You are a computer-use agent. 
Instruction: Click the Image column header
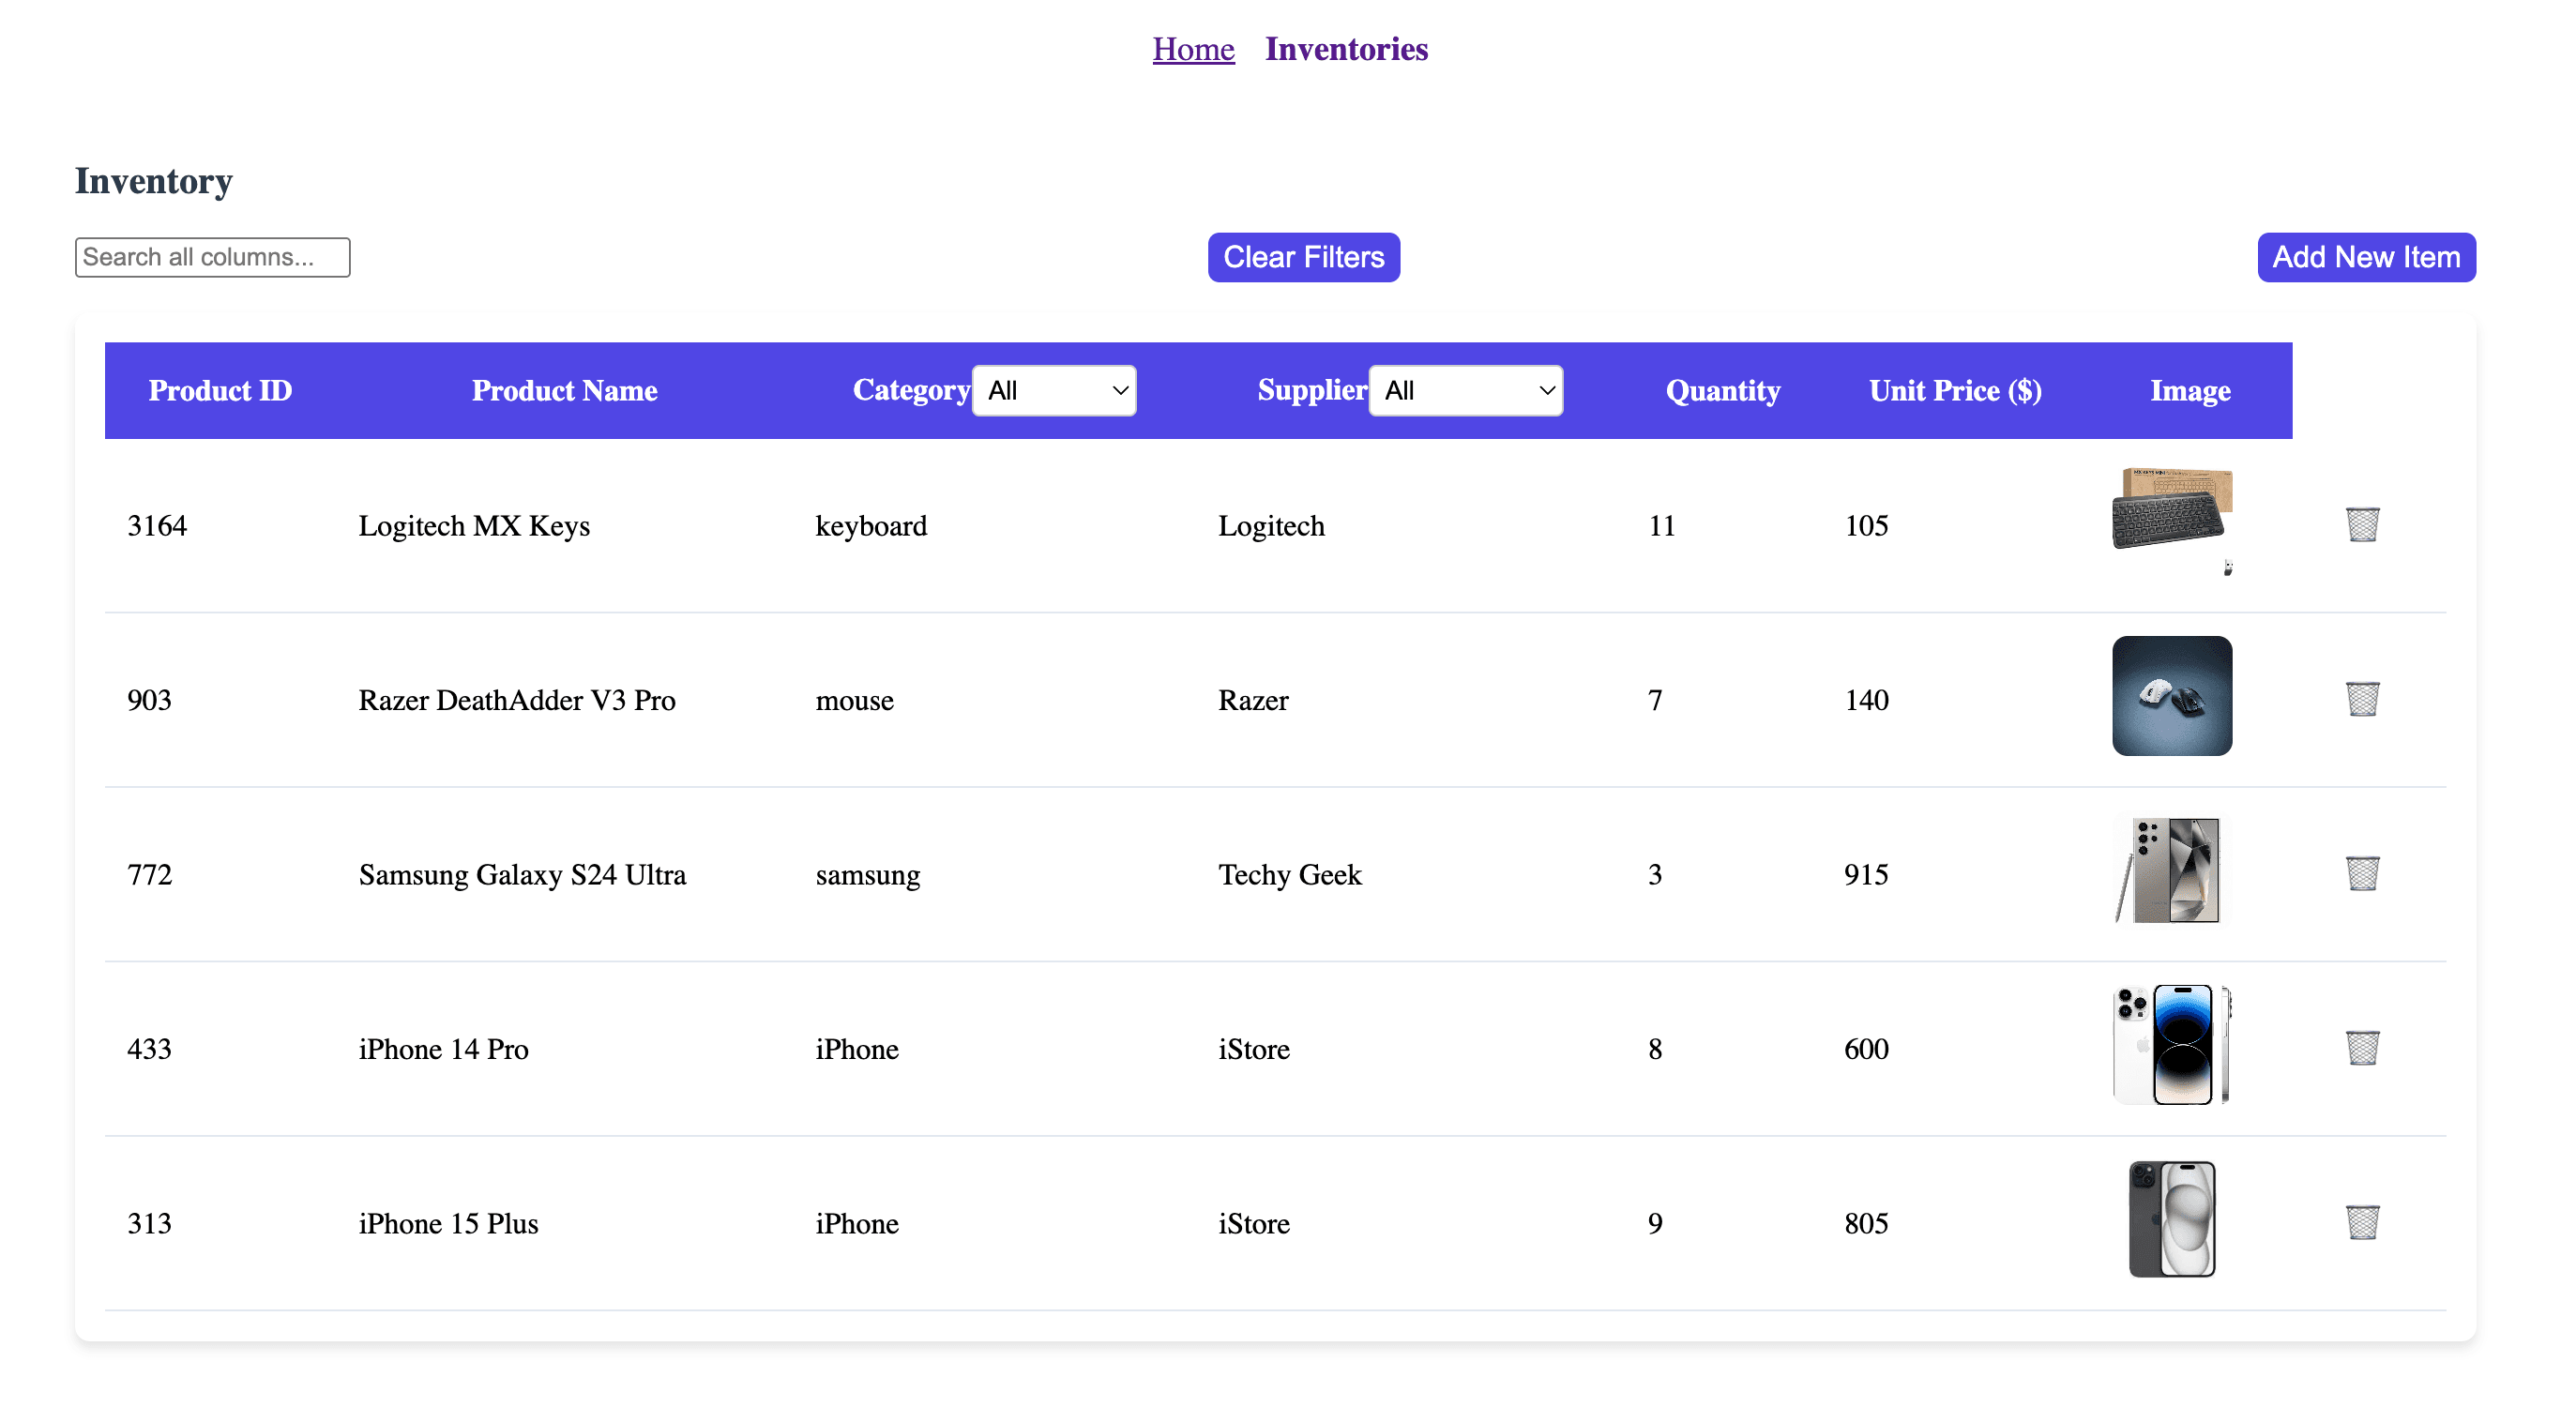[x=2190, y=390]
